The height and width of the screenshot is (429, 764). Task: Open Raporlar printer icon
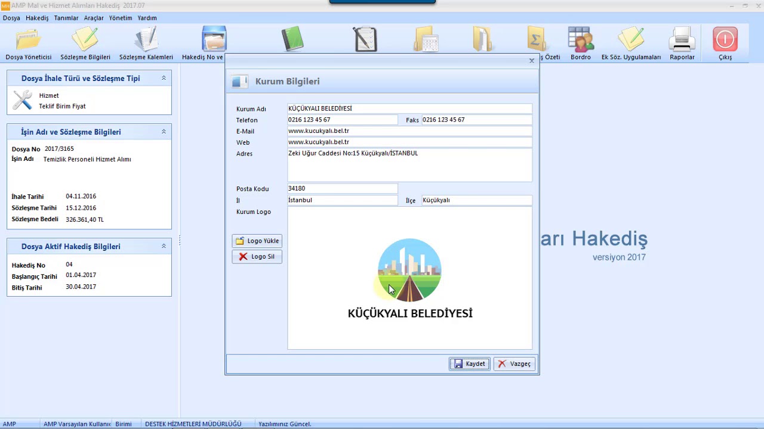point(682,44)
